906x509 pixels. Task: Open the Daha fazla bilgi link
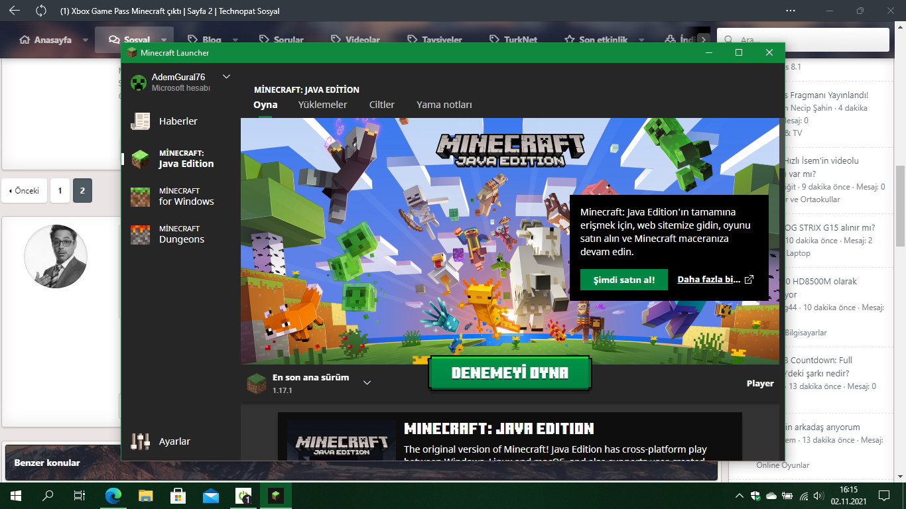coord(708,280)
